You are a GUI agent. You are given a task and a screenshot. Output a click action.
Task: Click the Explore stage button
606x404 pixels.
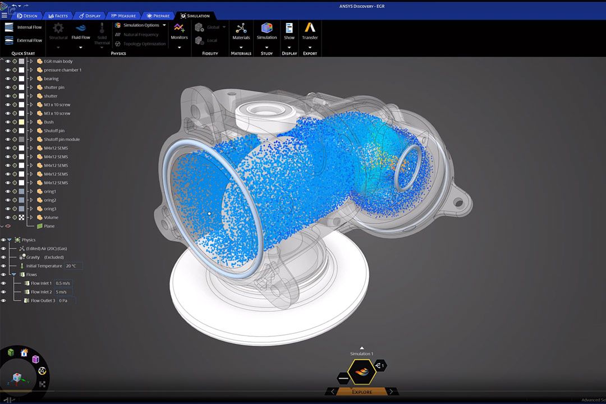(x=361, y=392)
